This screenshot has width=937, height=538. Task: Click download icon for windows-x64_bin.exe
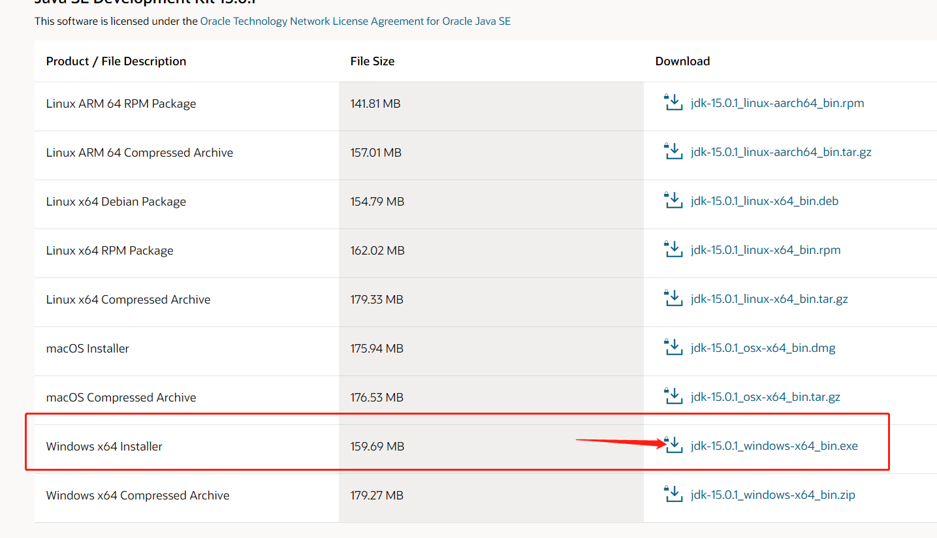click(x=673, y=445)
